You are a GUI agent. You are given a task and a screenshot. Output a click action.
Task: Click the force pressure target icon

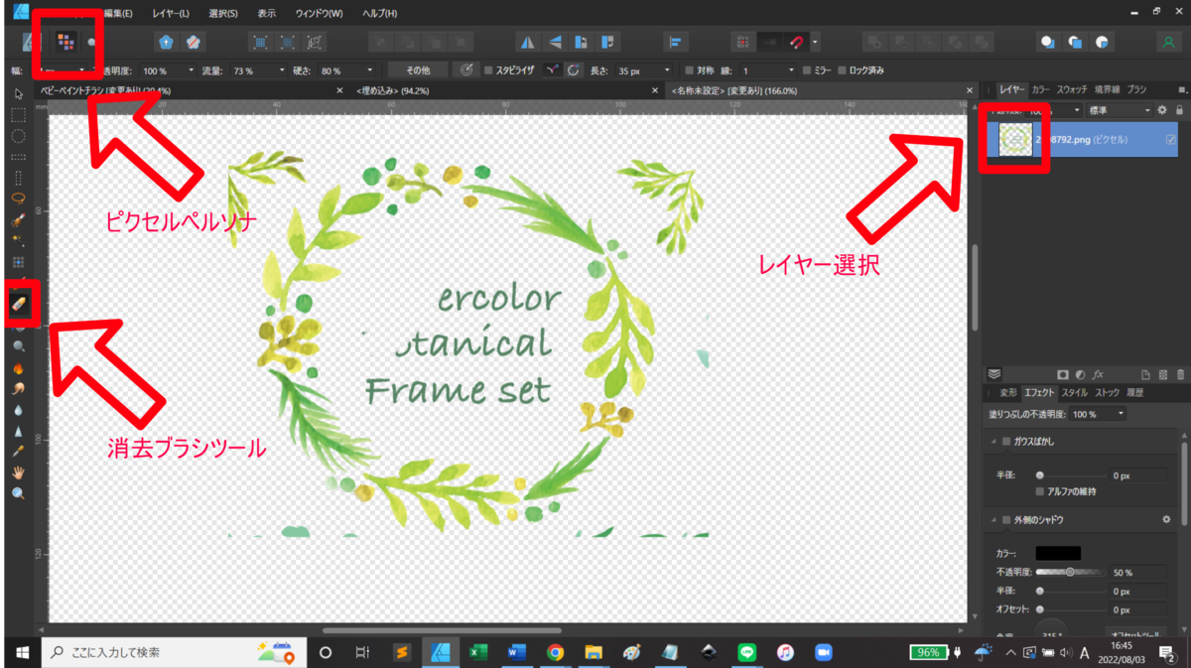[x=467, y=70]
